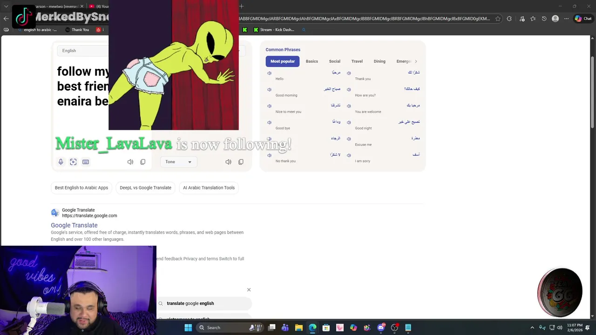Open the Google Translate result link
596x335 pixels.
74,225
